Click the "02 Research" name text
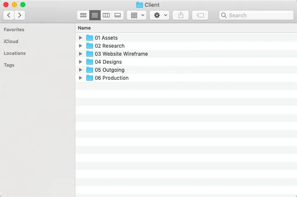This screenshot has height=197, width=297. click(x=110, y=46)
